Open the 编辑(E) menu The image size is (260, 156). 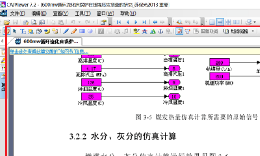pyautogui.click(x=39, y=13)
